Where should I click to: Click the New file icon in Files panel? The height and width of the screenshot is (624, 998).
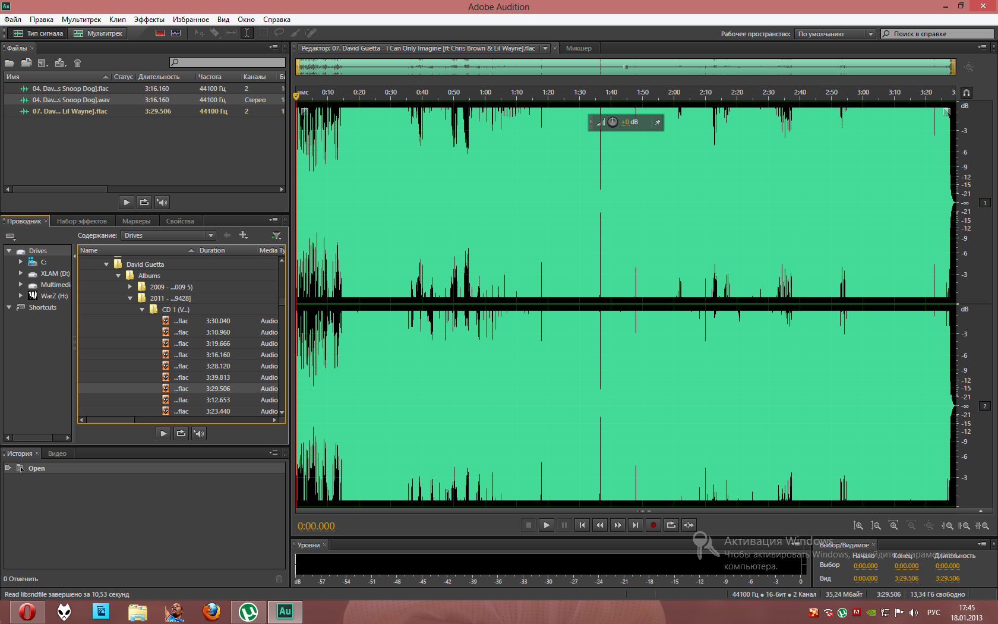pos(43,63)
